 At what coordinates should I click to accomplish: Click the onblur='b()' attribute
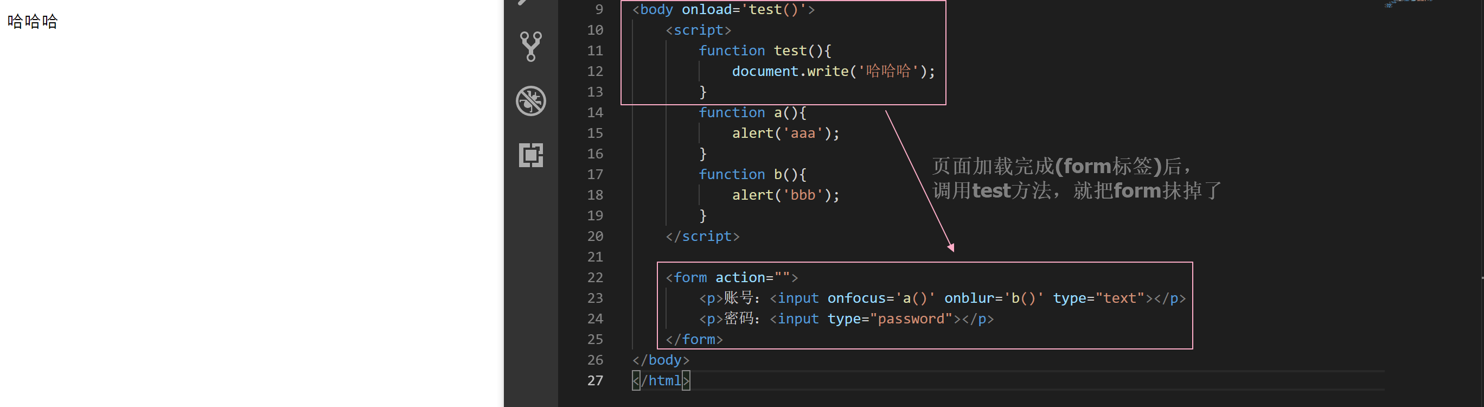click(994, 298)
